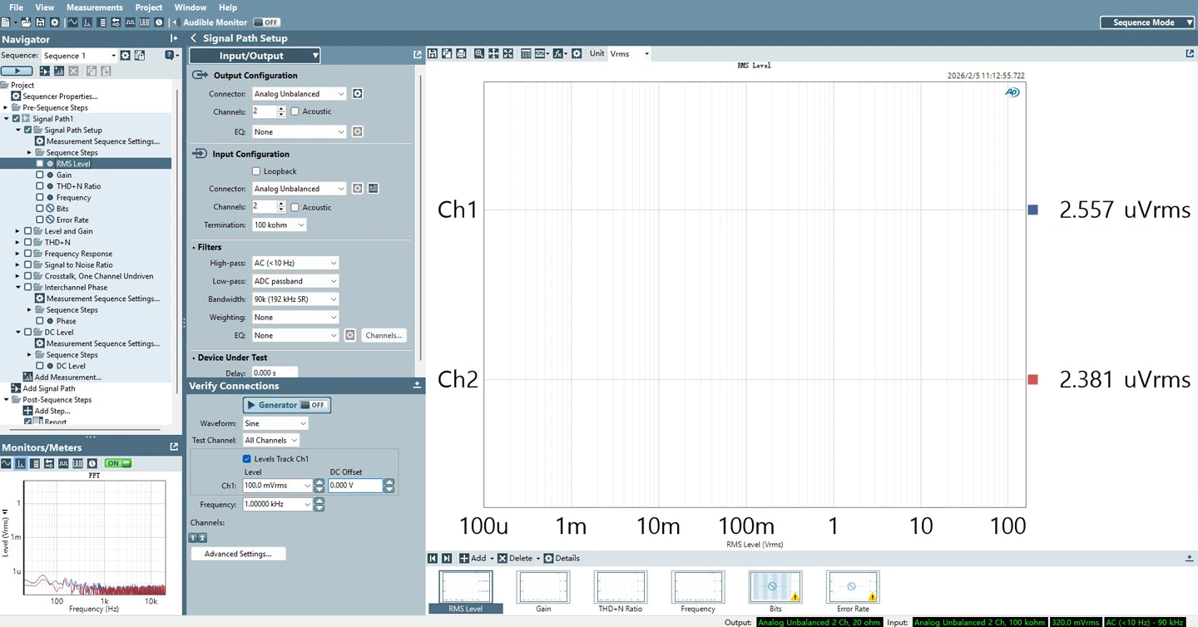Tick the Gain step checkbox
1198x627 pixels.
coord(40,175)
